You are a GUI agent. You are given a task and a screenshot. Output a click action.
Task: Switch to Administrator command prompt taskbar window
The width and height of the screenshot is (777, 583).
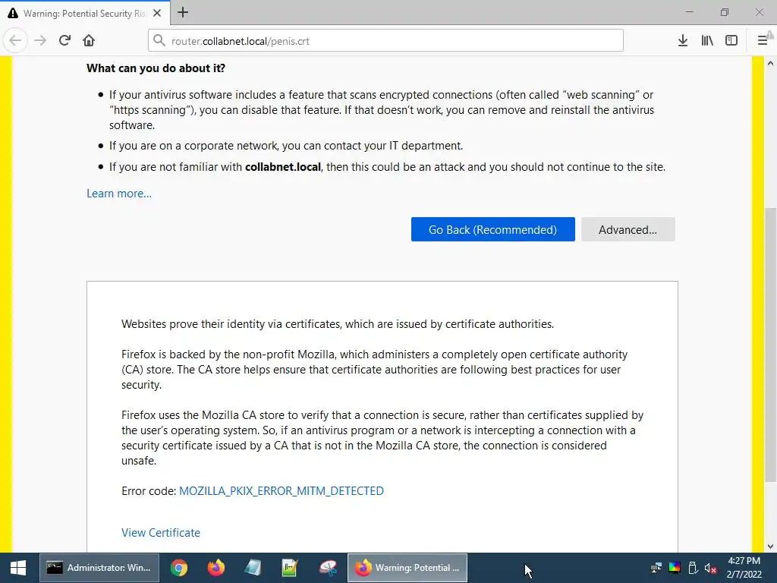(x=99, y=568)
